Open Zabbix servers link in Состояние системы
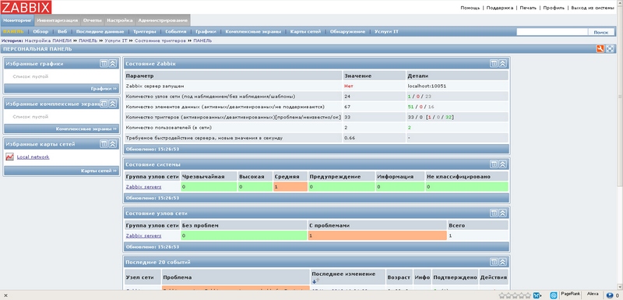This screenshot has height=300, width=623. tap(143, 186)
